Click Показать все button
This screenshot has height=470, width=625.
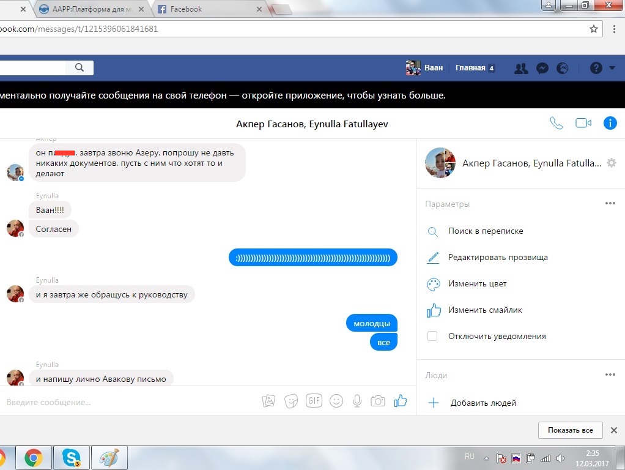571,430
